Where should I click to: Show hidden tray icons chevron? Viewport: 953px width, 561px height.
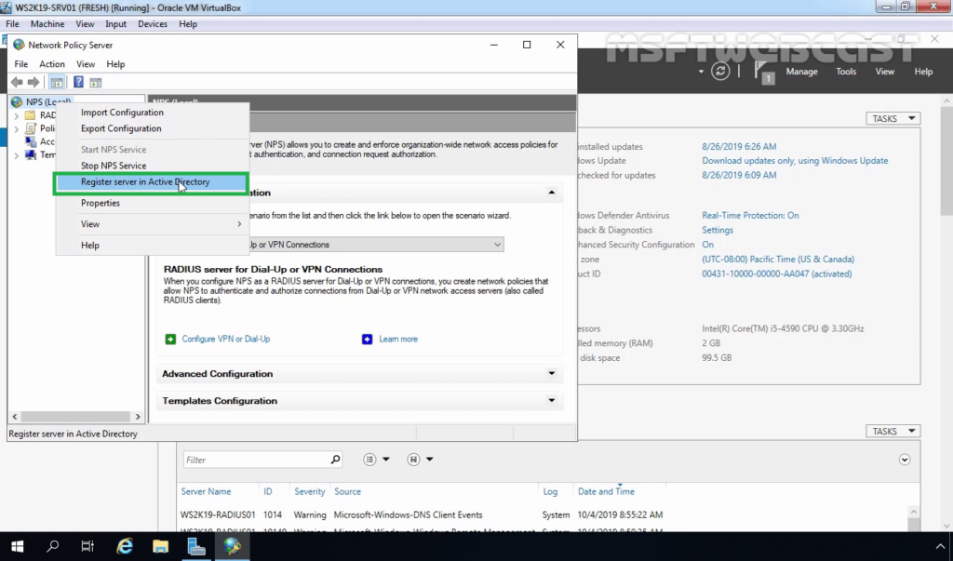pyautogui.click(x=940, y=546)
